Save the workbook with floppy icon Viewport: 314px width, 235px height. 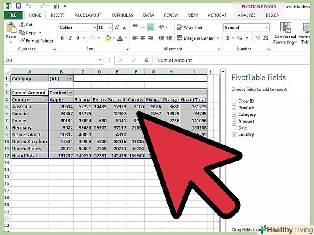click(19, 6)
